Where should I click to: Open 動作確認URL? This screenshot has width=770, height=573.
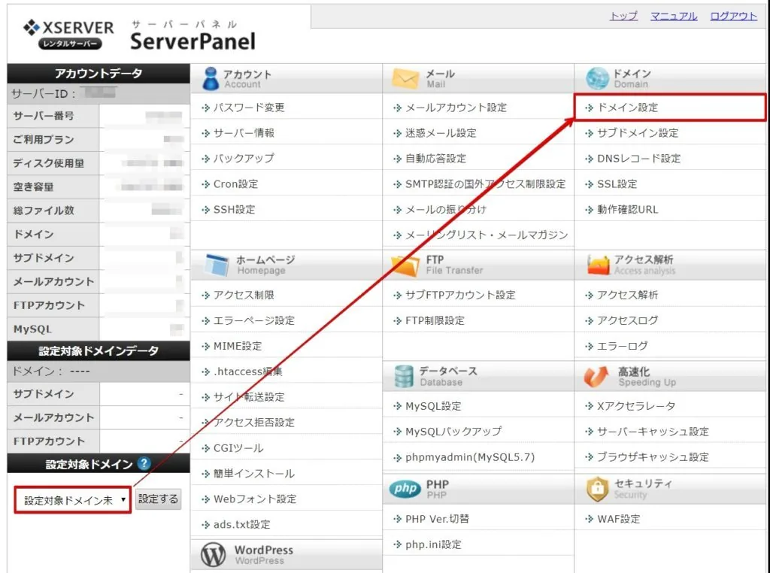click(x=627, y=210)
